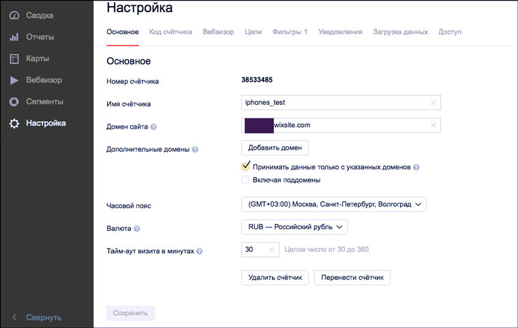Click the Свернуть collapse arrow icon
Screen dimensions: 518x328
coord(14,317)
